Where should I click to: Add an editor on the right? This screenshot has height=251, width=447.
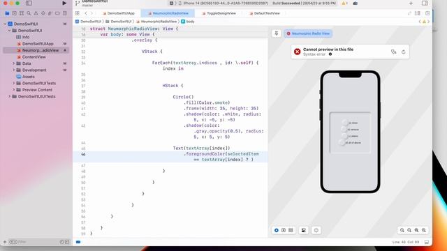coord(427,13)
